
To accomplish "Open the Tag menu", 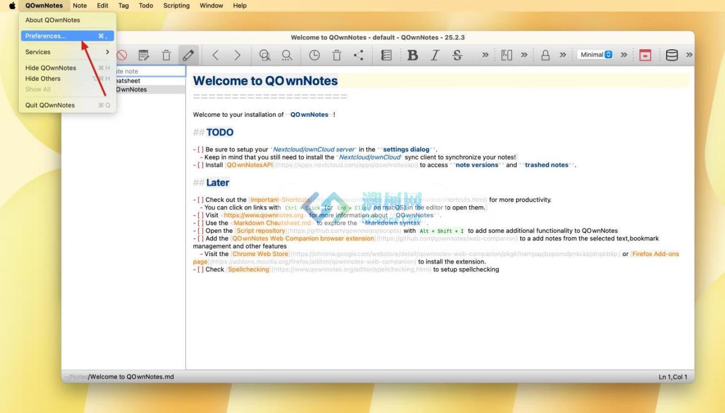I will [123, 6].
